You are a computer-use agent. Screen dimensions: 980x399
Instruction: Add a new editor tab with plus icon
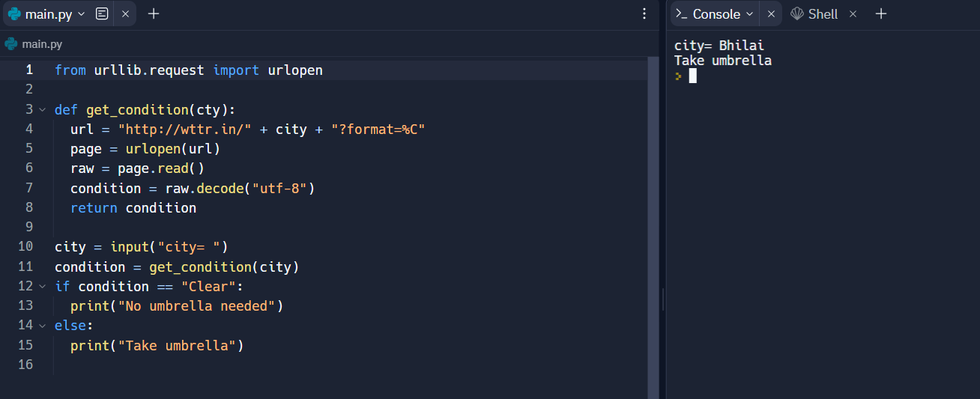pos(154,13)
